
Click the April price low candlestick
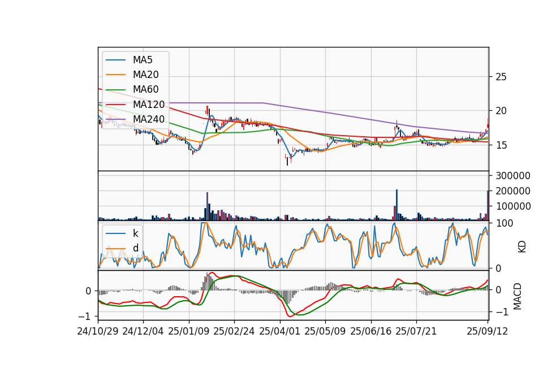coord(287,160)
